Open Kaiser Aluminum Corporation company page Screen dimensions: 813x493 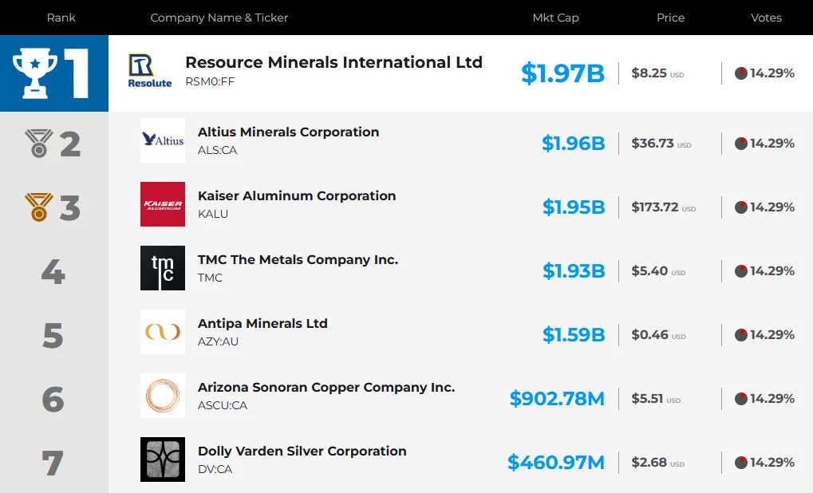pos(297,196)
